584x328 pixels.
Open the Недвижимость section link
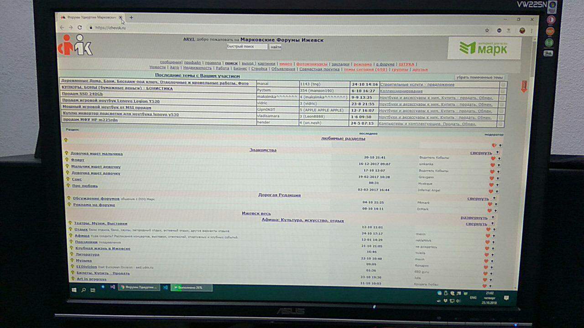(x=198, y=68)
